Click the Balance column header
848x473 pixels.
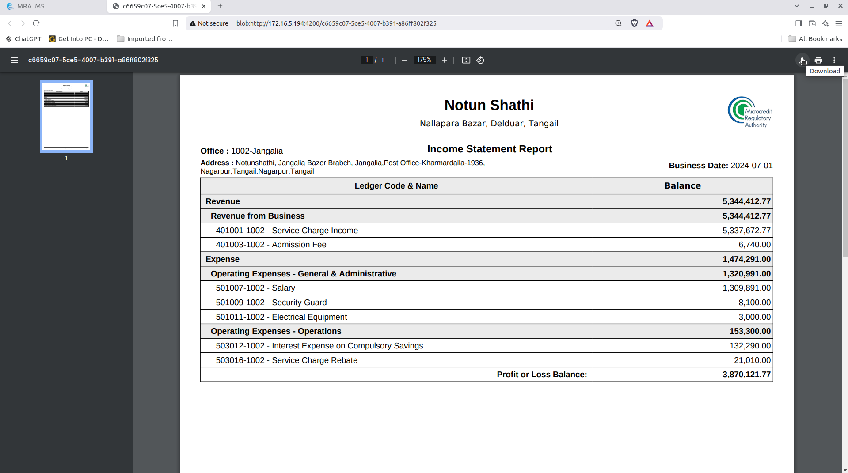(x=683, y=186)
